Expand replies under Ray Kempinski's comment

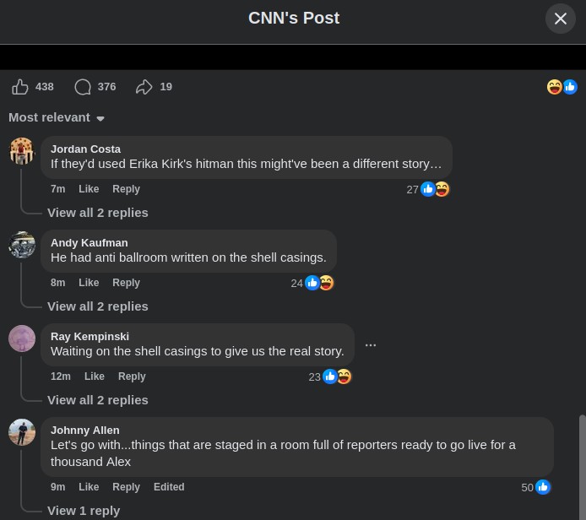(x=98, y=400)
